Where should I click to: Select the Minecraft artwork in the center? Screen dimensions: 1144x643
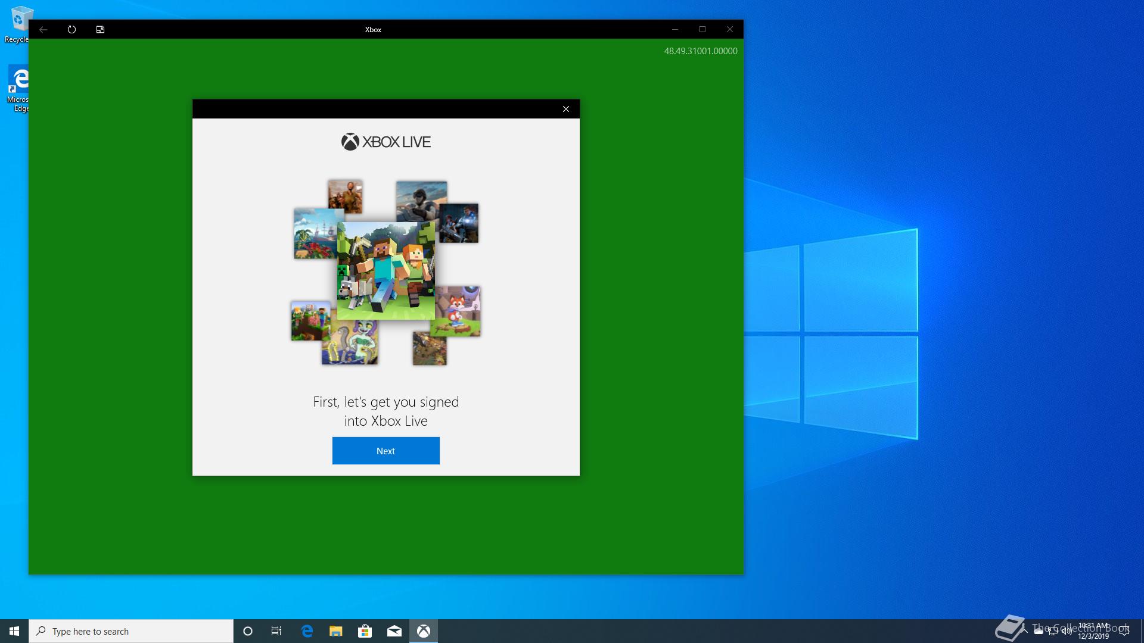click(x=386, y=271)
